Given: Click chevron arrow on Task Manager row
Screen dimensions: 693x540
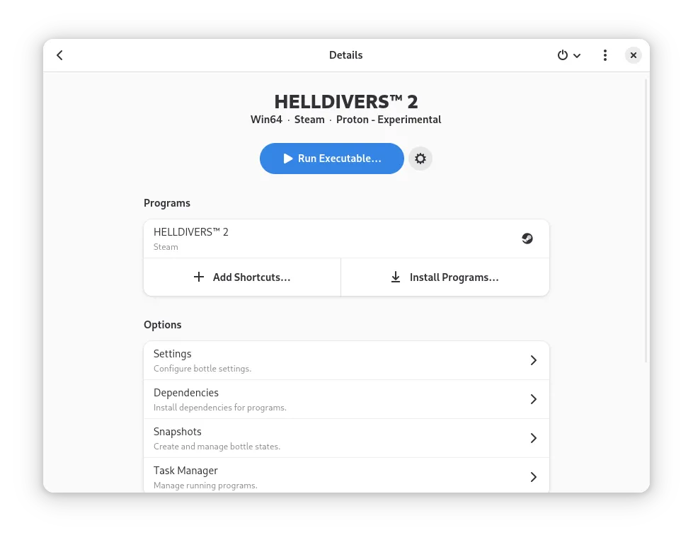Looking at the screenshot, I should [534, 477].
